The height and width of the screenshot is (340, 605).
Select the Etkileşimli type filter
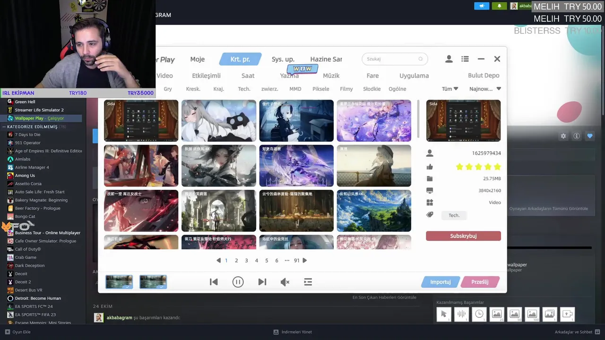tap(207, 76)
